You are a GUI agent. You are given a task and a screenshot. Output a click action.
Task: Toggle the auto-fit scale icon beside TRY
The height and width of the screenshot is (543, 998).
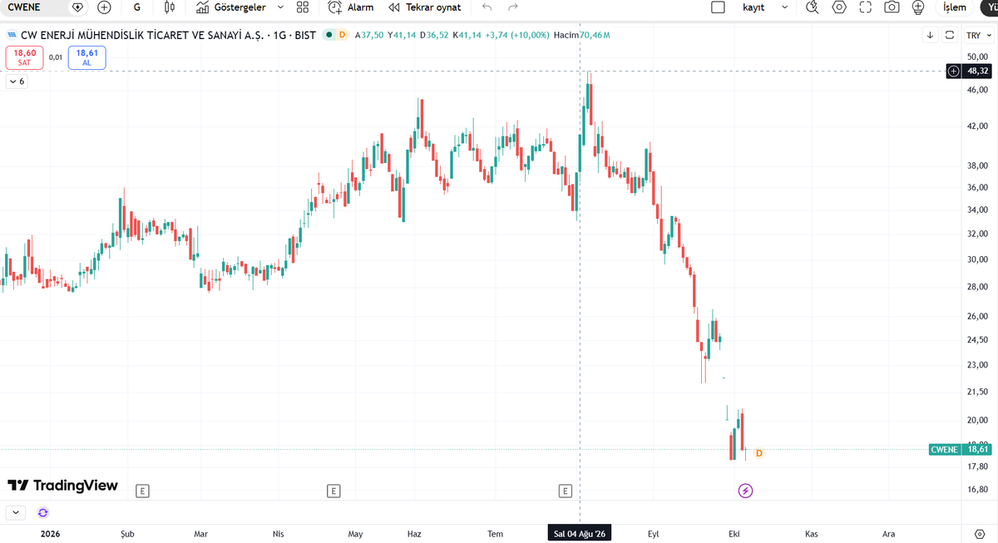point(951,35)
